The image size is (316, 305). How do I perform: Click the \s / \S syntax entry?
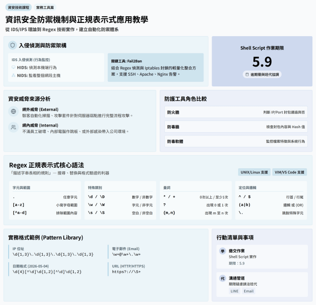click(x=96, y=212)
